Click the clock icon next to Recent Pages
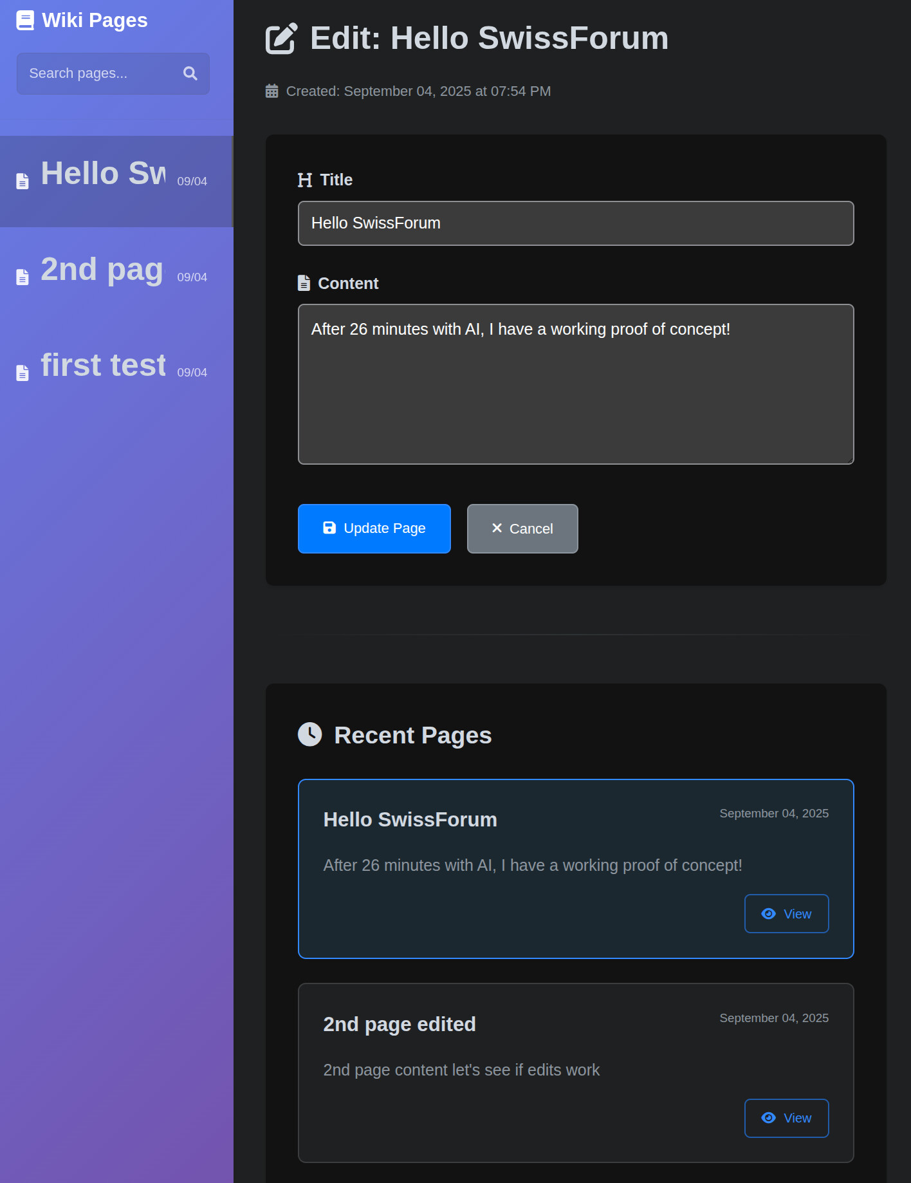 309,734
